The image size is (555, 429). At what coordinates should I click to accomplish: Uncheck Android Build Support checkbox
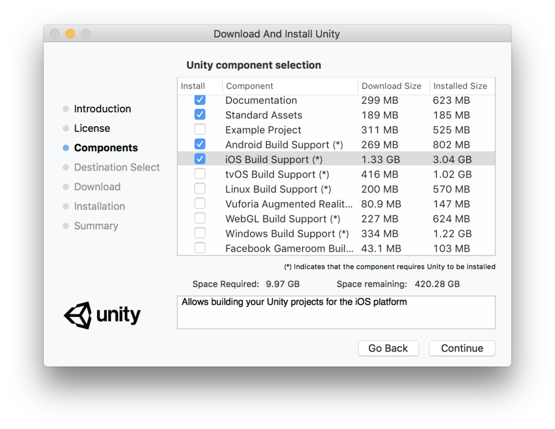click(200, 144)
